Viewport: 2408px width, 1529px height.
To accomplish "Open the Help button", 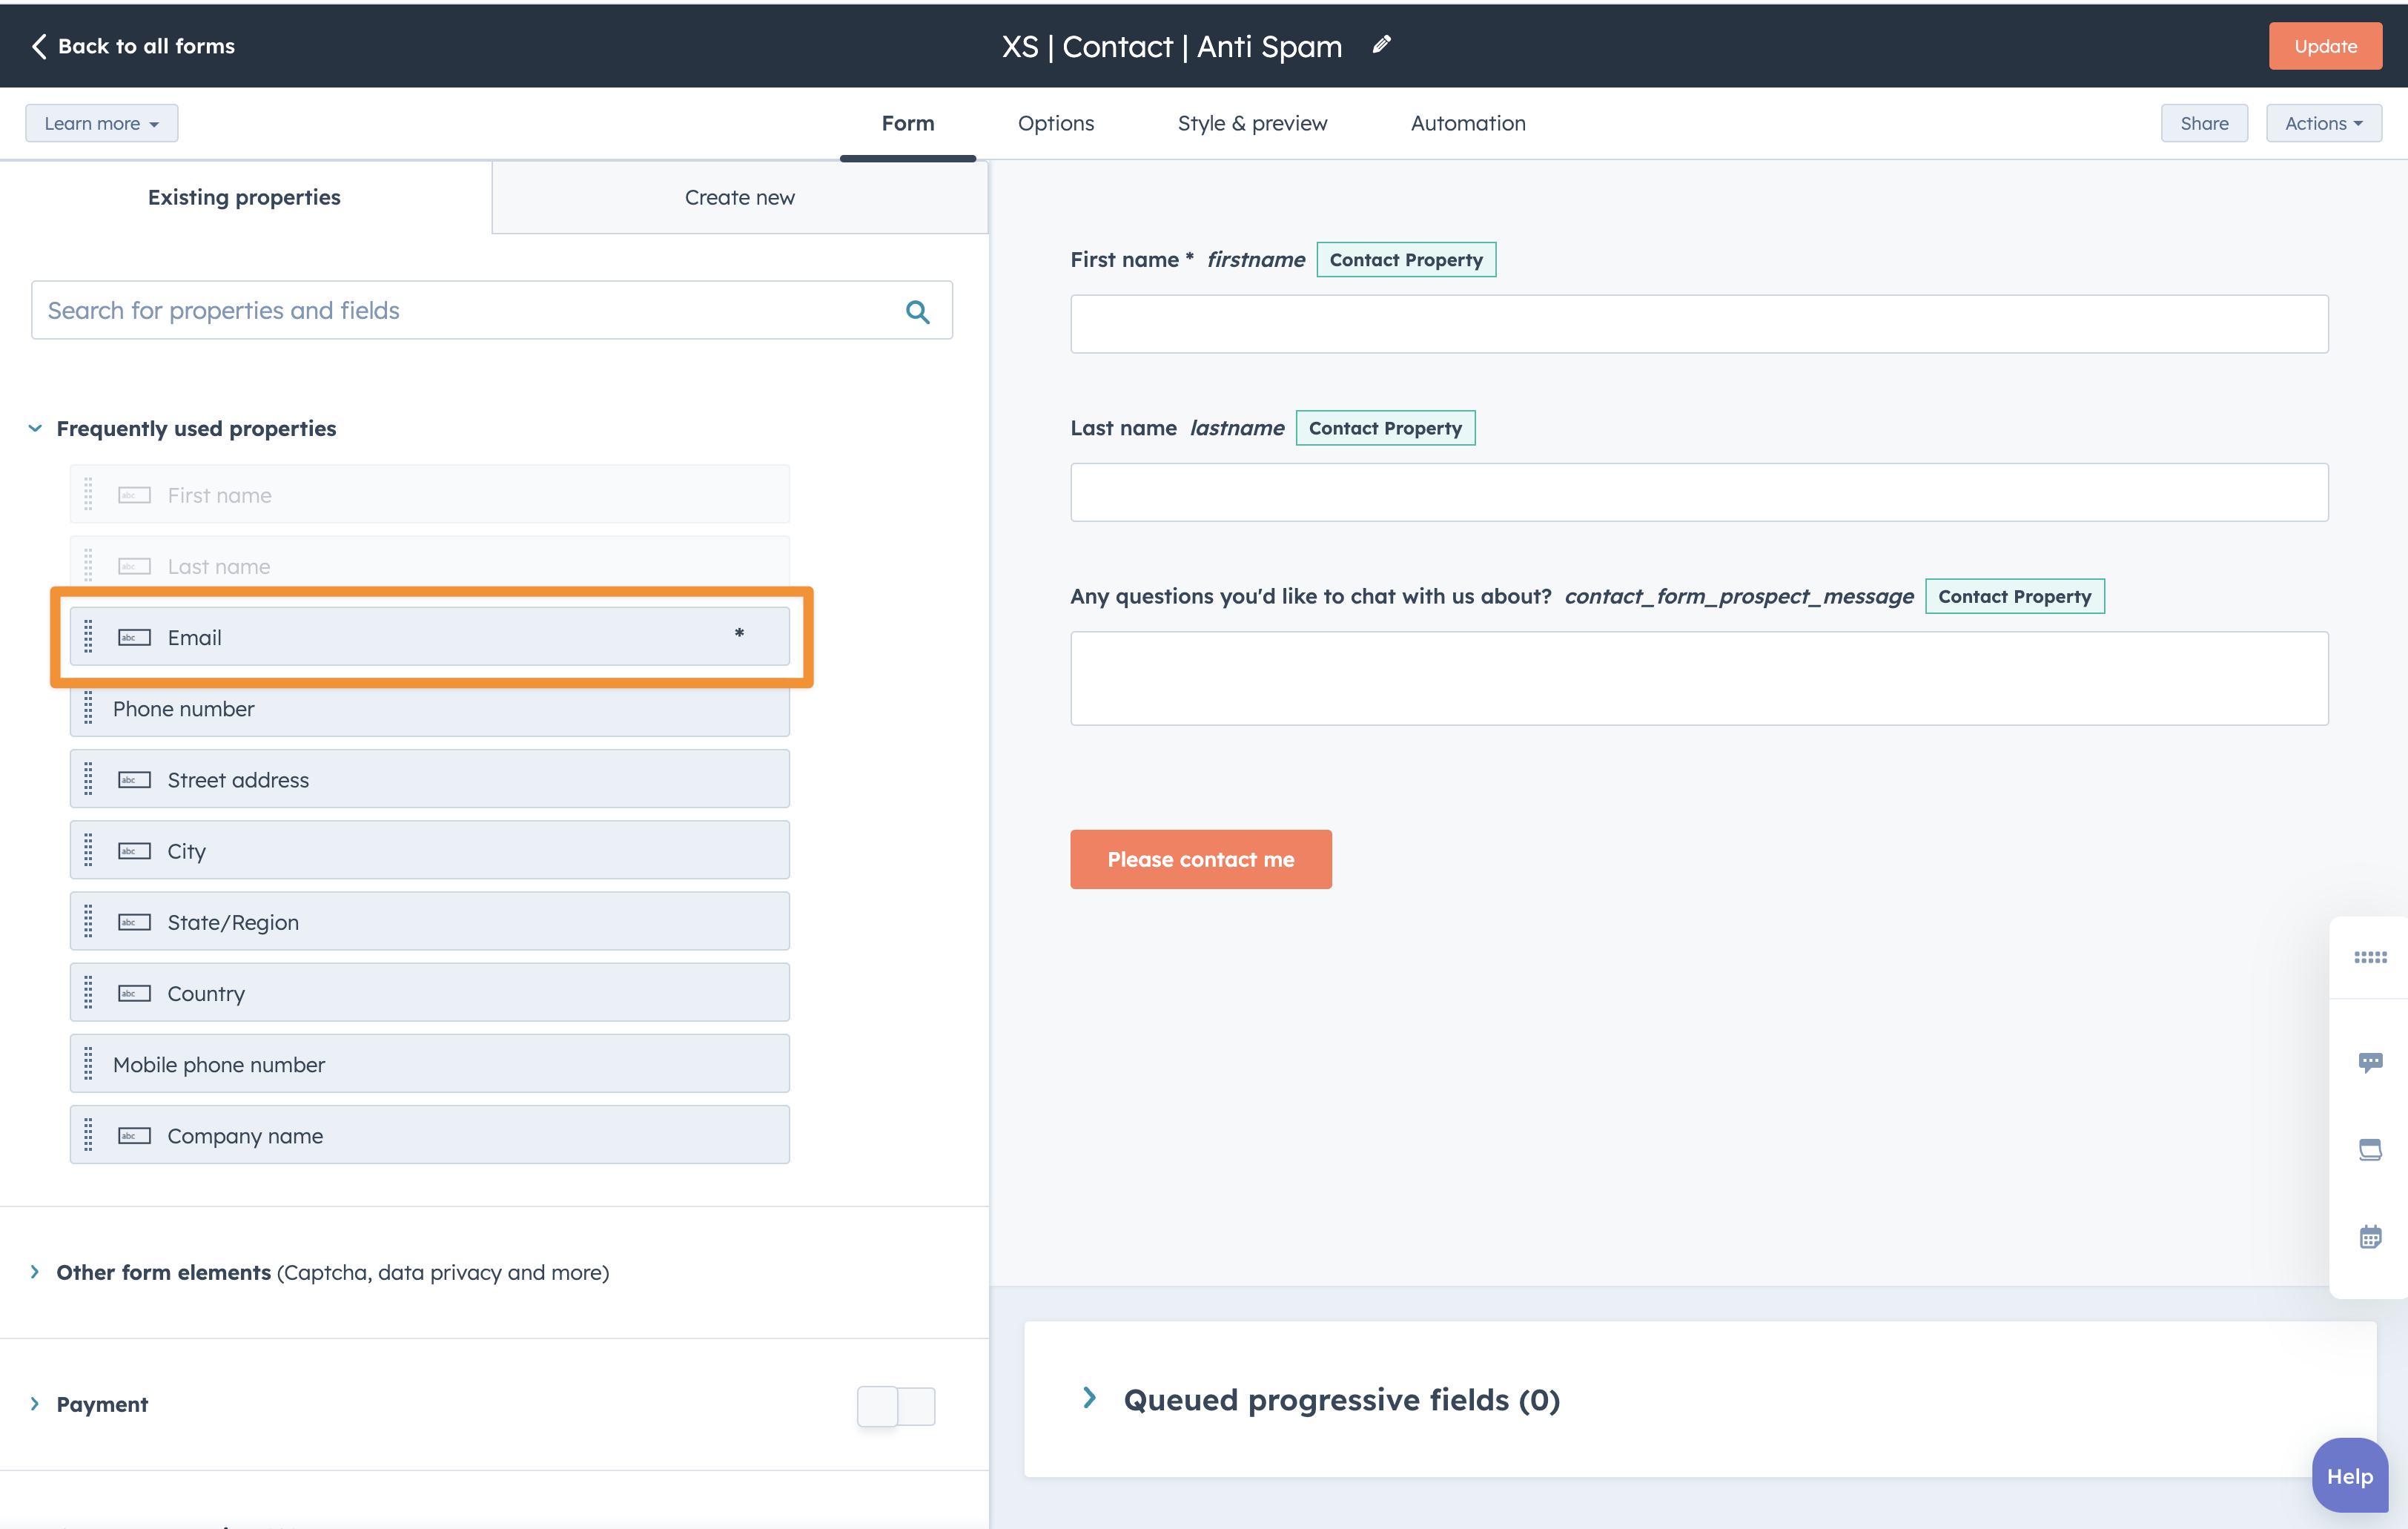I will tap(2349, 1476).
